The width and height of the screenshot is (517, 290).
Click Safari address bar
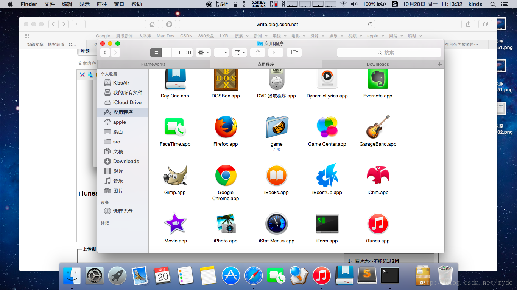pos(277,24)
